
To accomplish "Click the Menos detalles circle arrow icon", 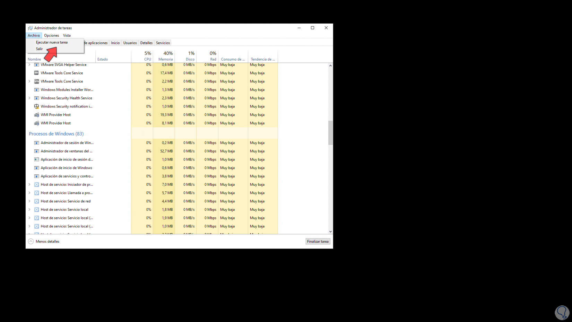I will coord(31,242).
